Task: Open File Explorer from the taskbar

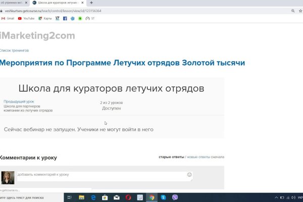Action: click(x=82, y=197)
